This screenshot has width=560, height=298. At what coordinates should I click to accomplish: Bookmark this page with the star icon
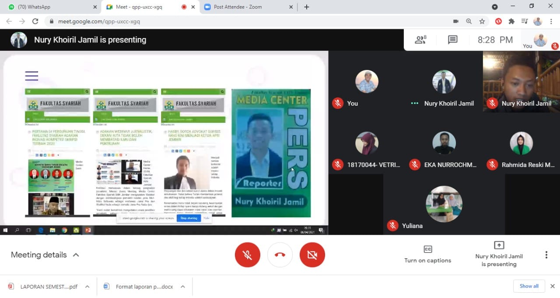[x=482, y=21]
